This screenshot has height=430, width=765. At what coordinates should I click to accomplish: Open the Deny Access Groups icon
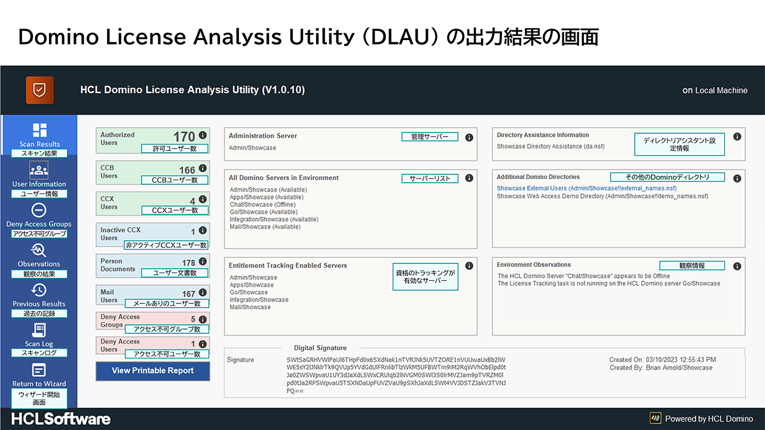tap(39, 210)
